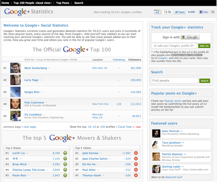Viewport: 217px width, 182px height.
Task: Click follower count 361,090
Action: (136, 68)
